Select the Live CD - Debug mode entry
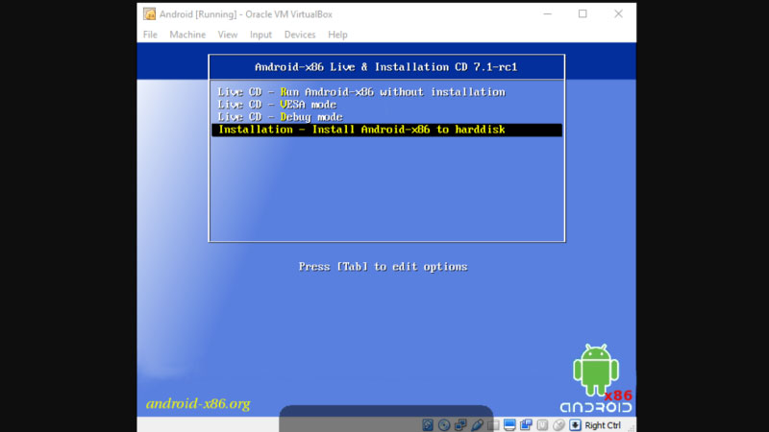The height and width of the screenshot is (432, 769). coord(386,117)
